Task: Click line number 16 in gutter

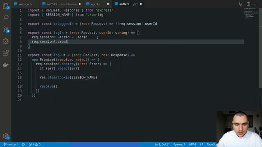Action: (x=20, y=78)
